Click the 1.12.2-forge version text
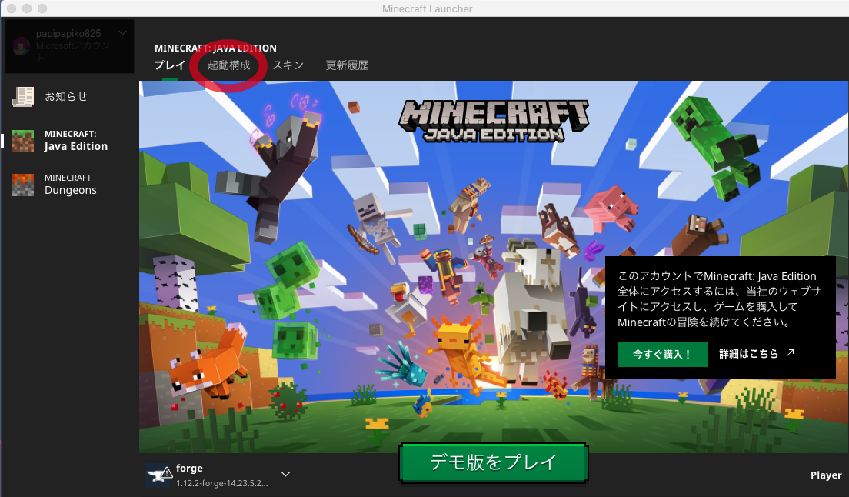Image resolution: width=849 pixels, height=497 pixels. (x=222, y=483)
